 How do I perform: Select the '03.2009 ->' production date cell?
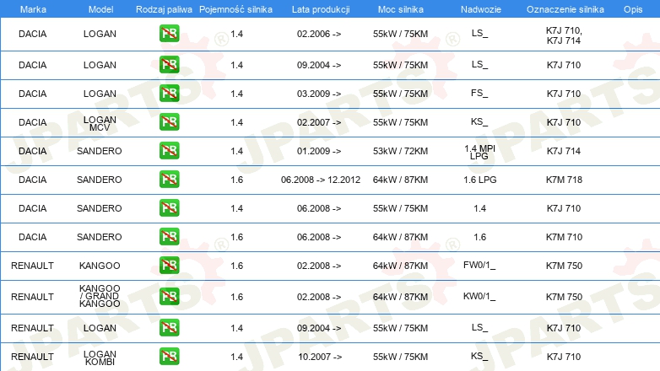(319, 94)
